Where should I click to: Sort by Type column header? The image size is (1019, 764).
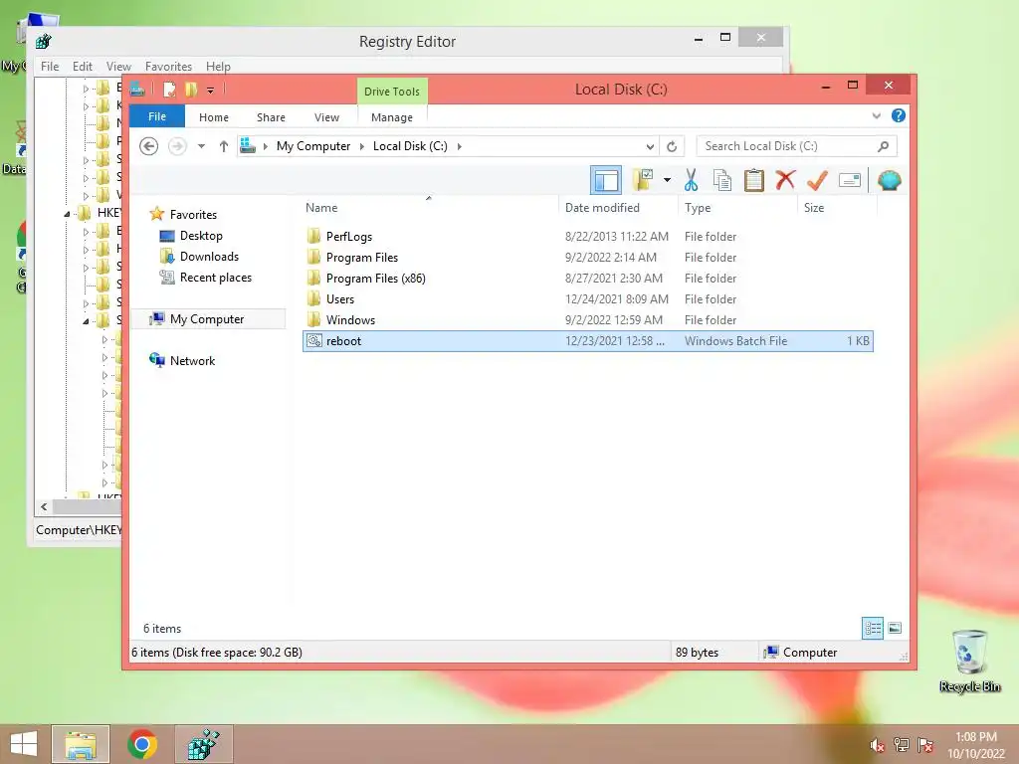click(698, 208)
